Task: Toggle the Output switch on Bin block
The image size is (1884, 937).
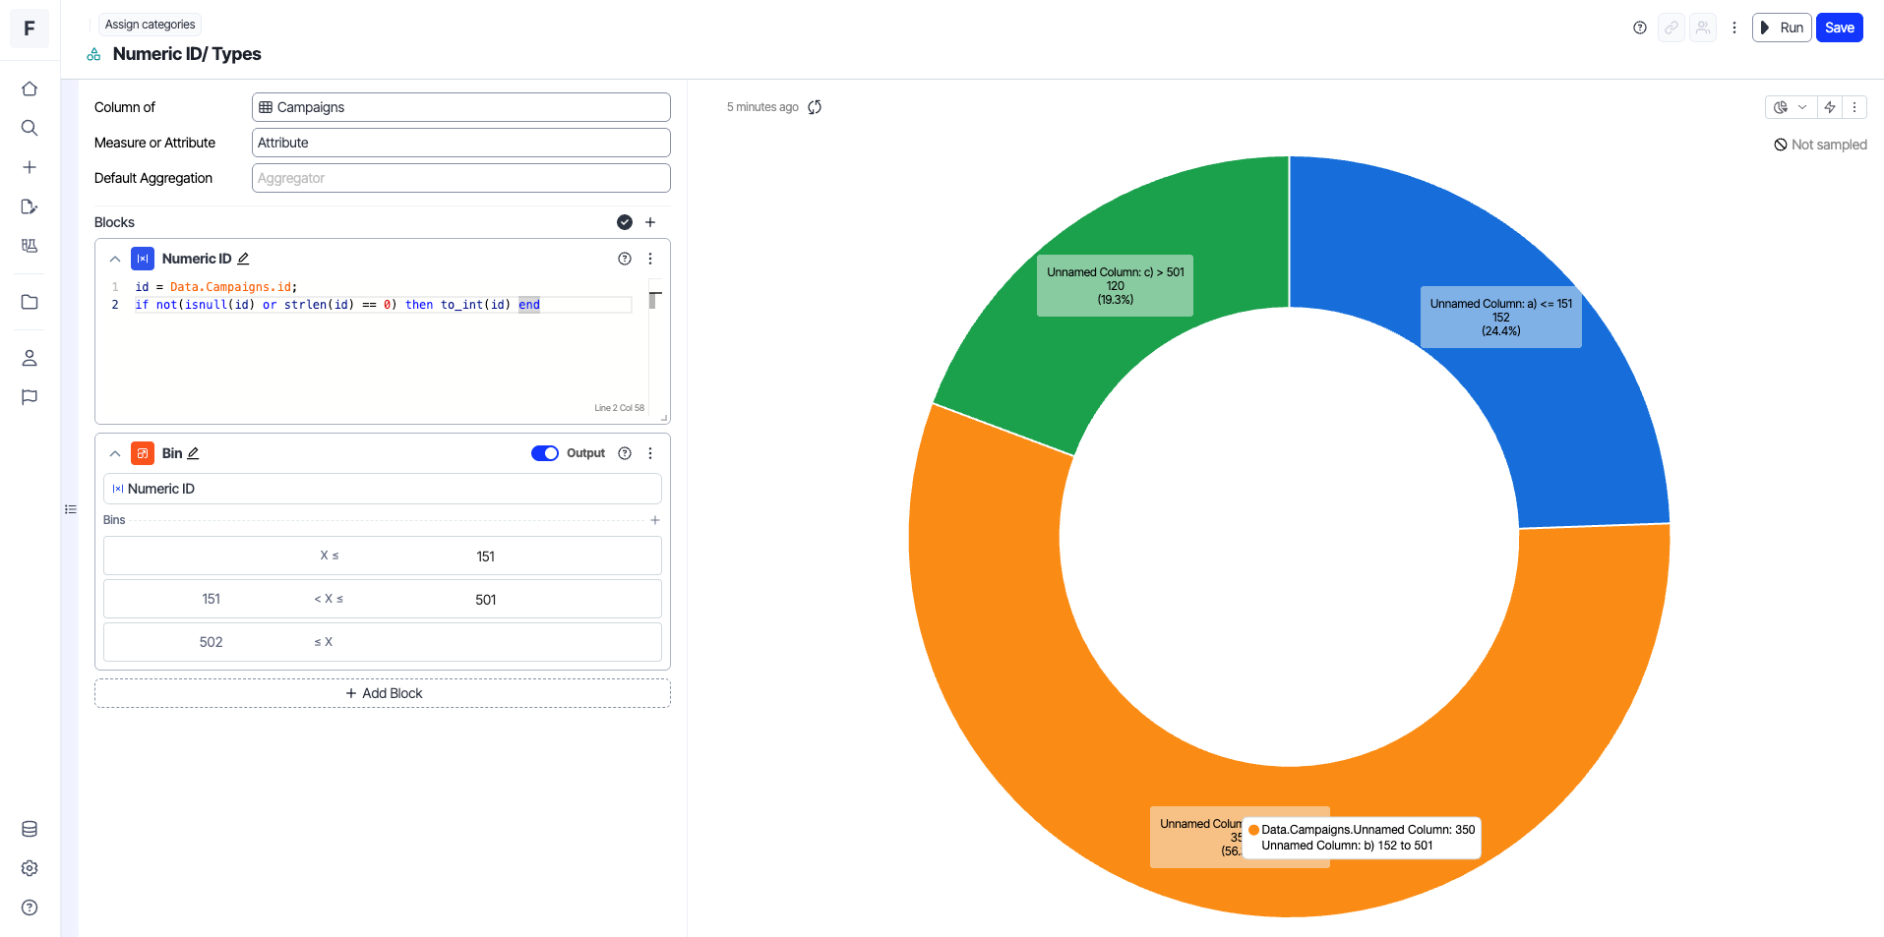Action: [x=544, y=453]
